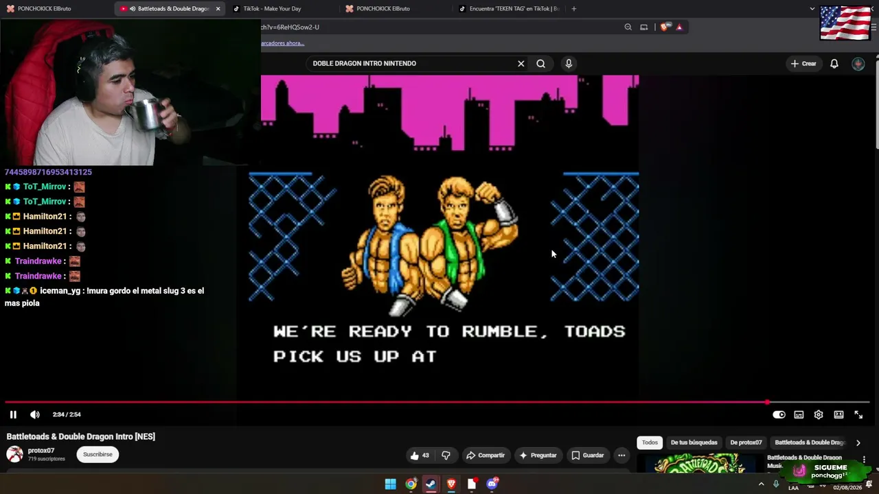Click the Preguntar button

tap(538, 455)
